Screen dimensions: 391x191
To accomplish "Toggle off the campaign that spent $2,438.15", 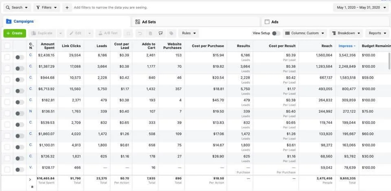I will [20, 57].
